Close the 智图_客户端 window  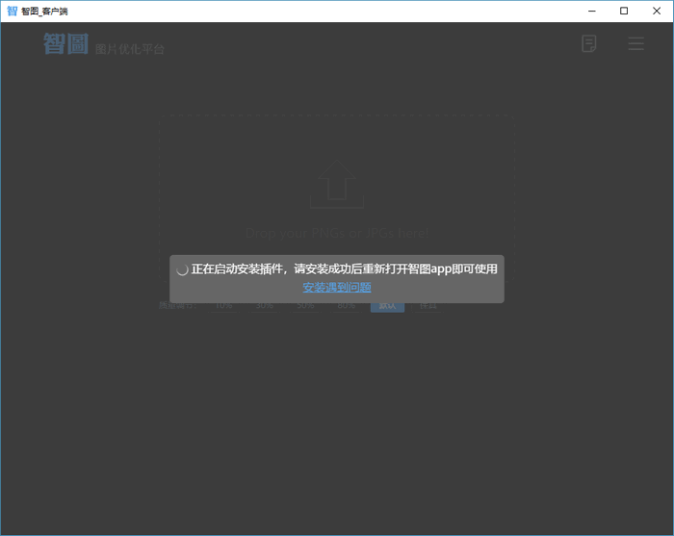pyautogui.click(x=657, y=12)
